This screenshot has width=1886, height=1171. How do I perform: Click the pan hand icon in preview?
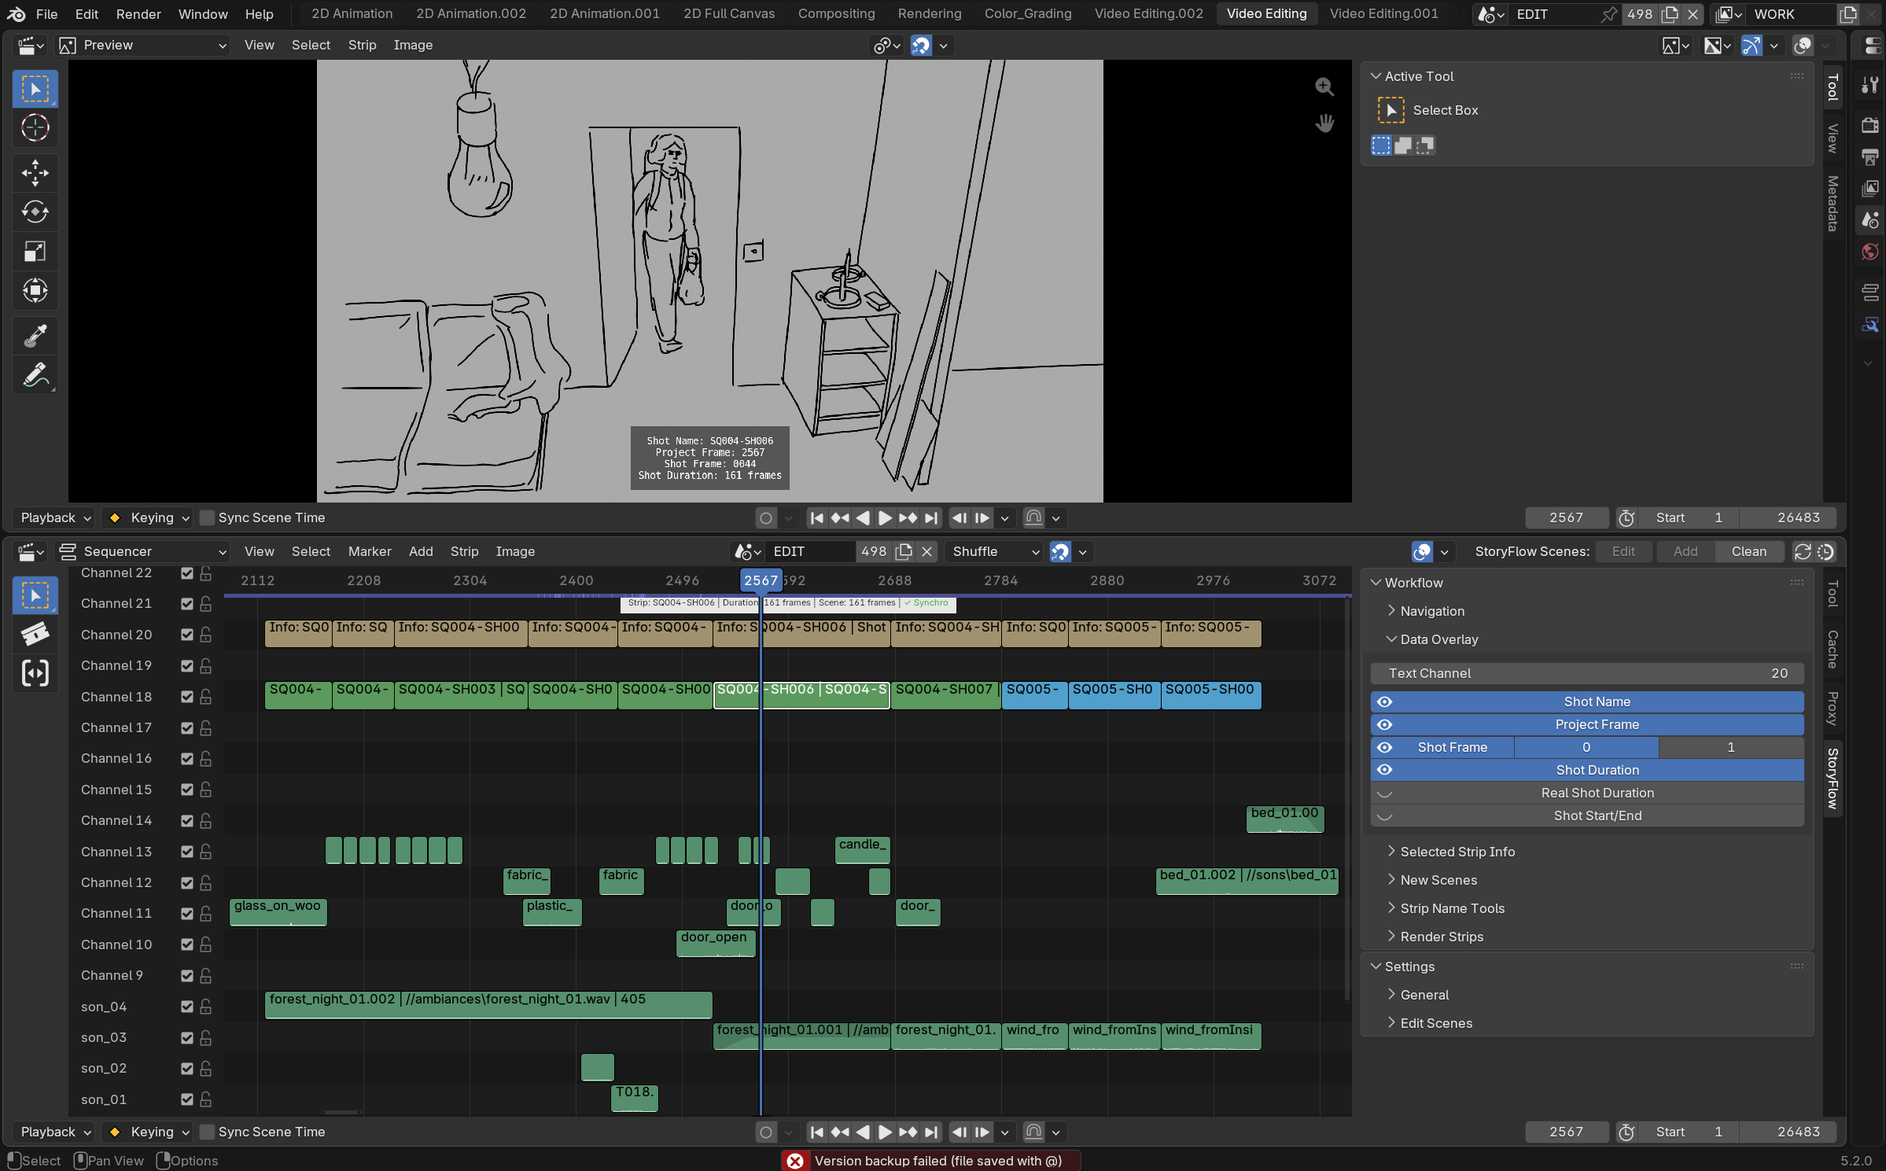1324,123
